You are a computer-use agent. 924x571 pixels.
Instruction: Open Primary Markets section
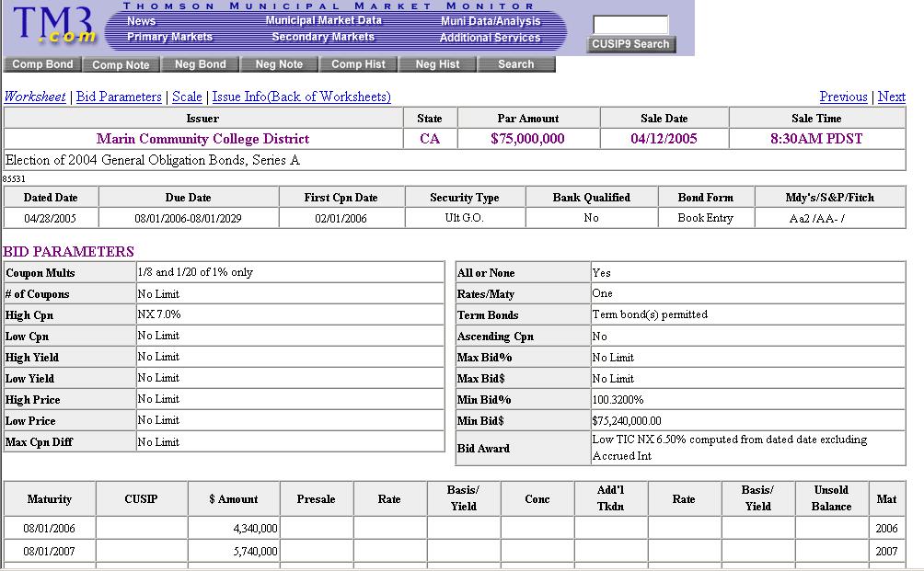click(169, 37)
